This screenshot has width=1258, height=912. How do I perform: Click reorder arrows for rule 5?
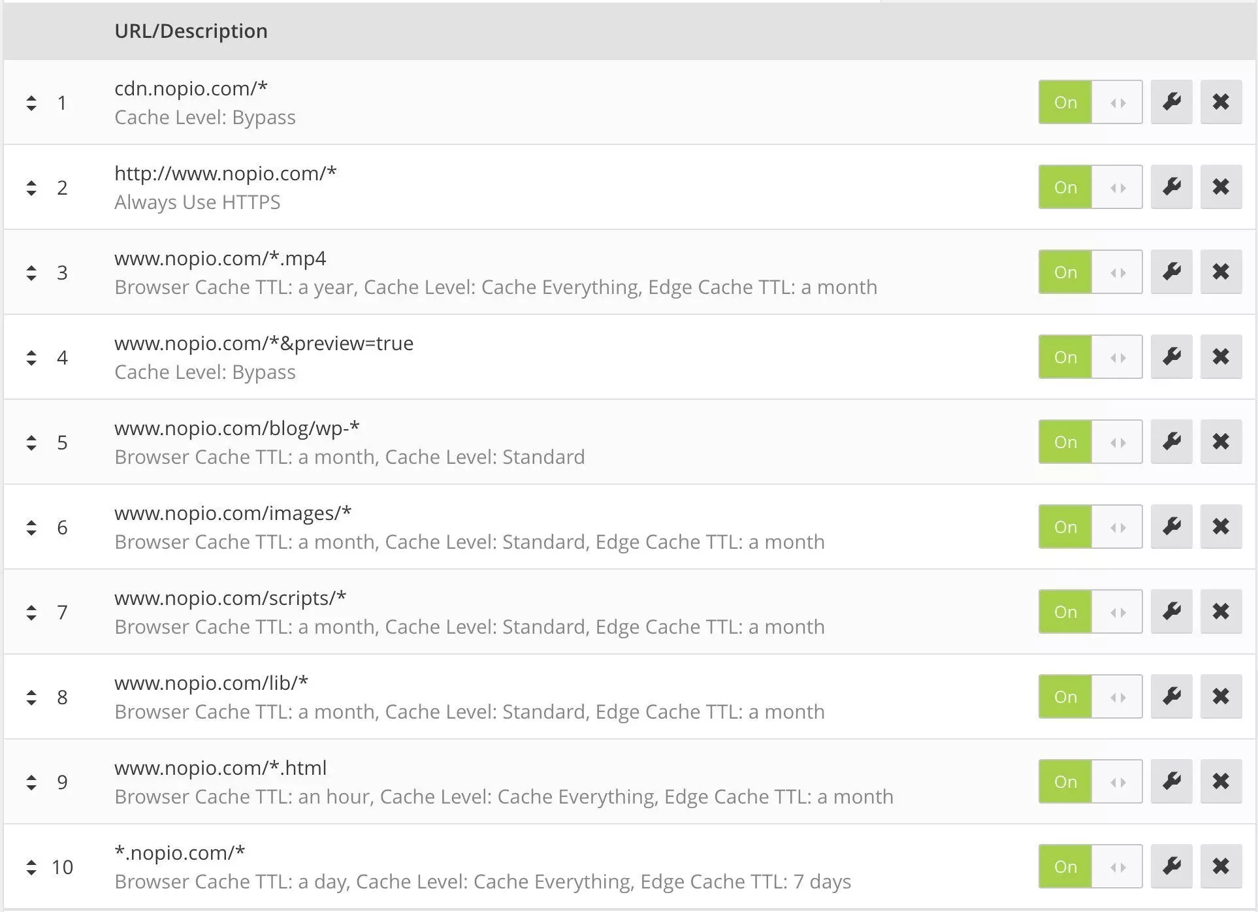[x=31, y=442]
